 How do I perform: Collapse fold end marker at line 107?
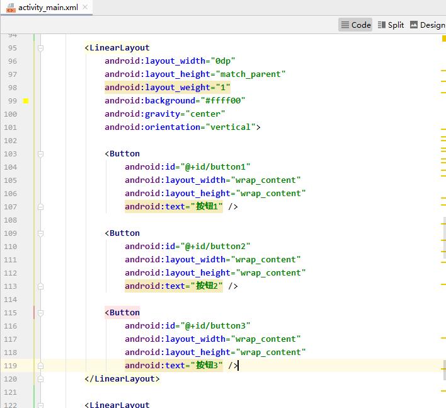click(x=41, y=207)
